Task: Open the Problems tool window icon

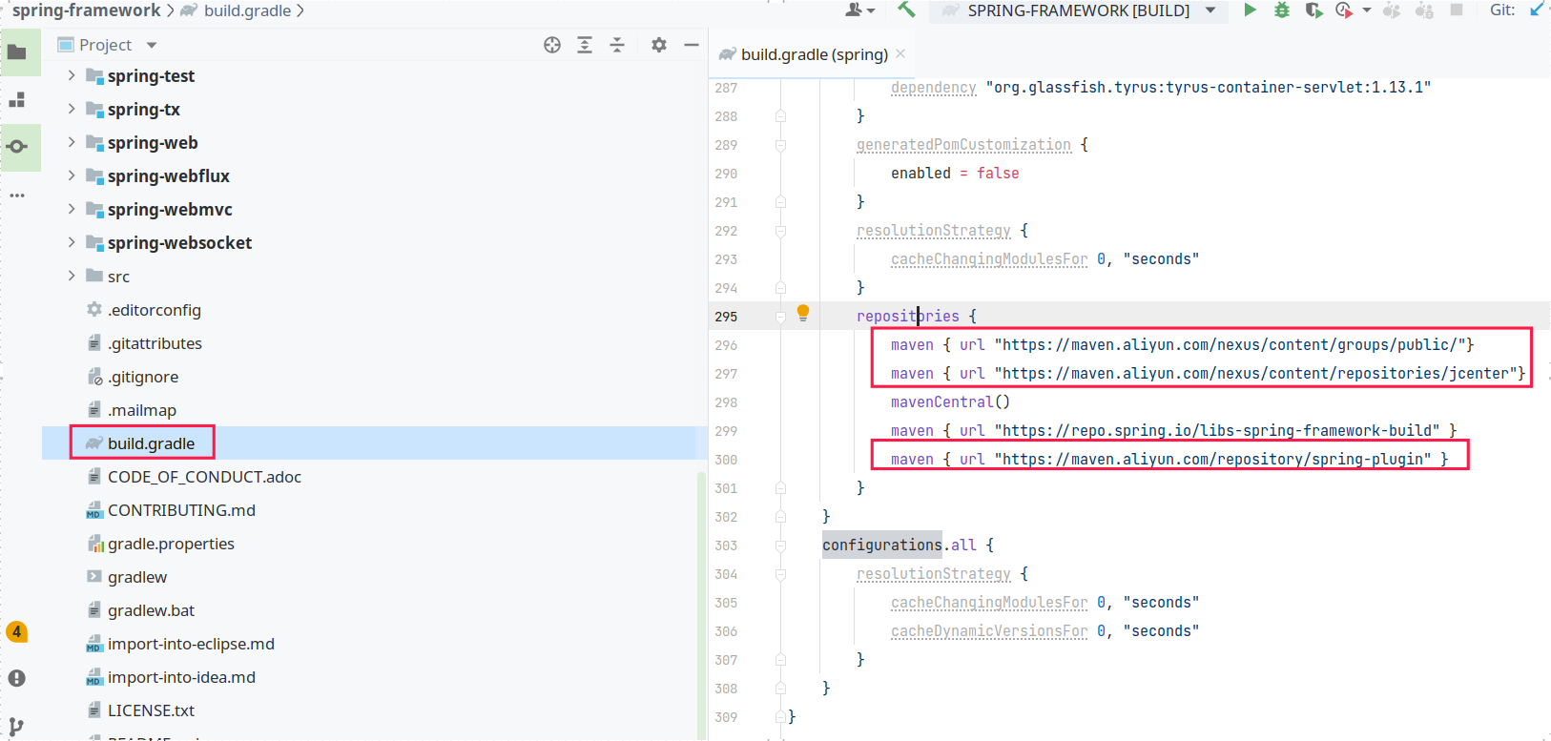Action: coord(17,678)
